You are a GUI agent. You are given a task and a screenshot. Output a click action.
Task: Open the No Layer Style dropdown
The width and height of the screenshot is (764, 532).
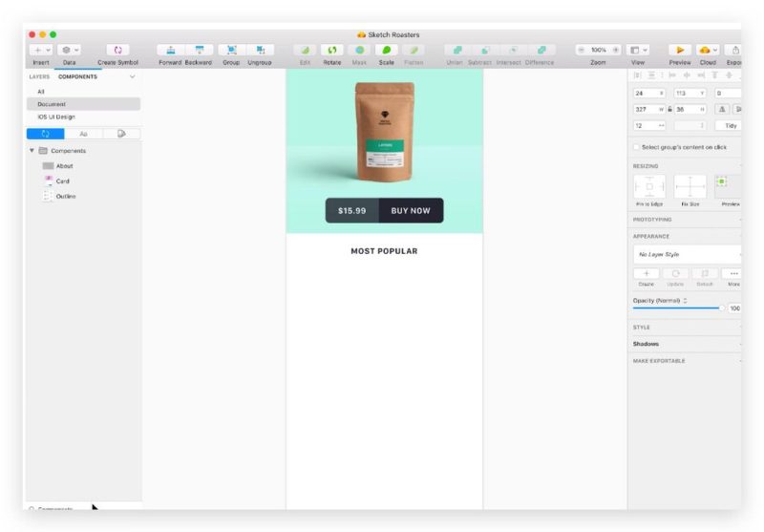pos(687,255)
